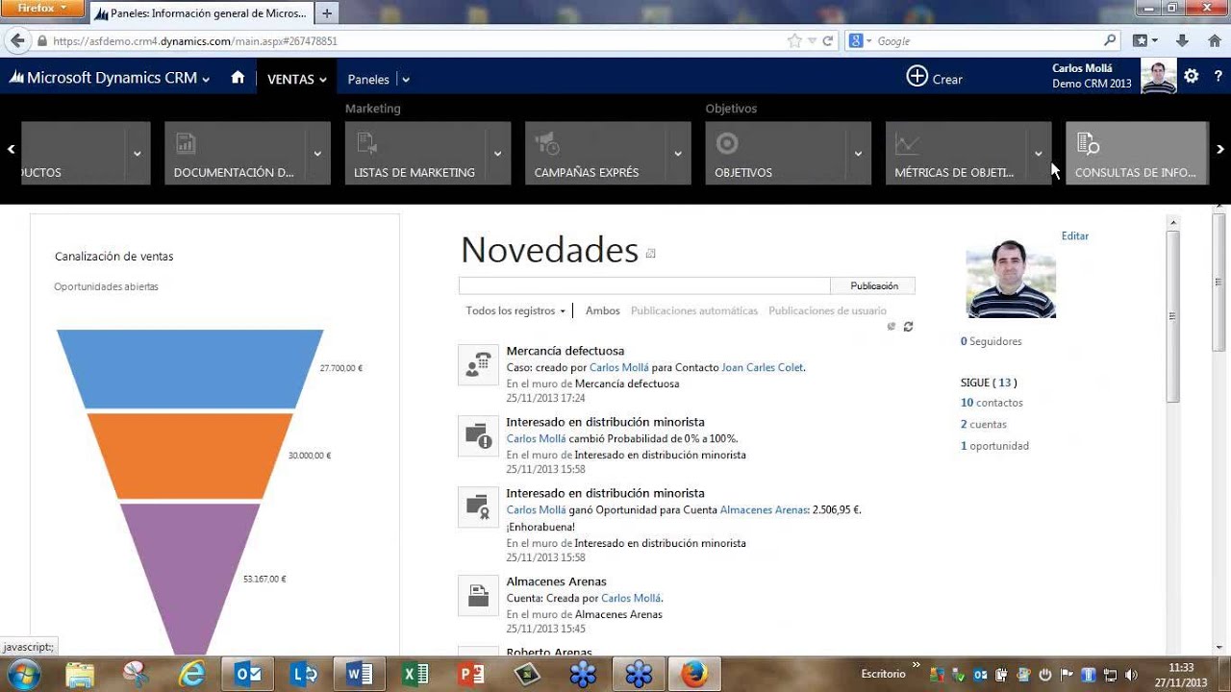
Task: Click the probability-change opportunity icon
Action: [478, 436]
